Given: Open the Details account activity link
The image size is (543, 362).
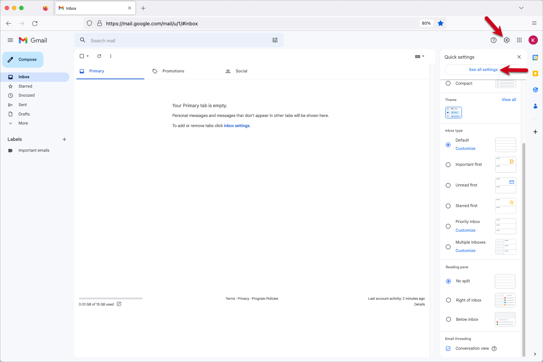Looking at the screenshot, I should pos(419,304).
